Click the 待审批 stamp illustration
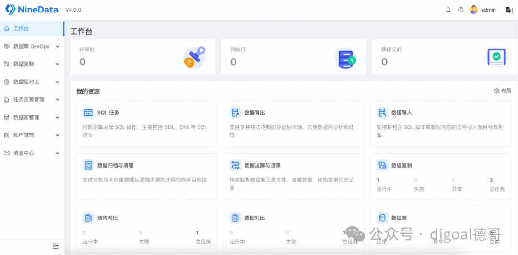The width and height of the screenshot is (518, 255). (x=194, y=58)
